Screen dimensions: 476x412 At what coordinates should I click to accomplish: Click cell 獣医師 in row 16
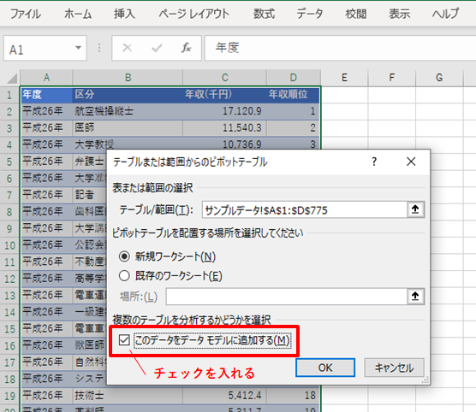90,345
